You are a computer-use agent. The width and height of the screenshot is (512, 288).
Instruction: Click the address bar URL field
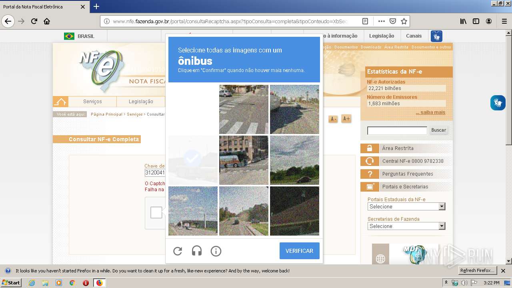tap(229, 21)
